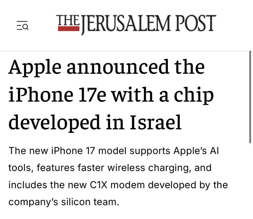Image resolution: width=253 pixels, height=219 pixels.
Task: Click the word 'POST' in the masthead
Action: (x=196, y=23)
